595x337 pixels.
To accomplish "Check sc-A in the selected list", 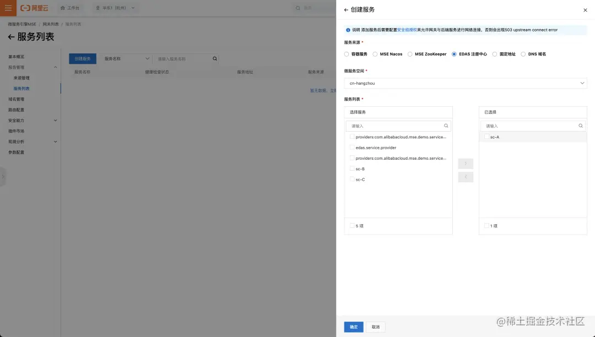I will click(x=487, y=137).
